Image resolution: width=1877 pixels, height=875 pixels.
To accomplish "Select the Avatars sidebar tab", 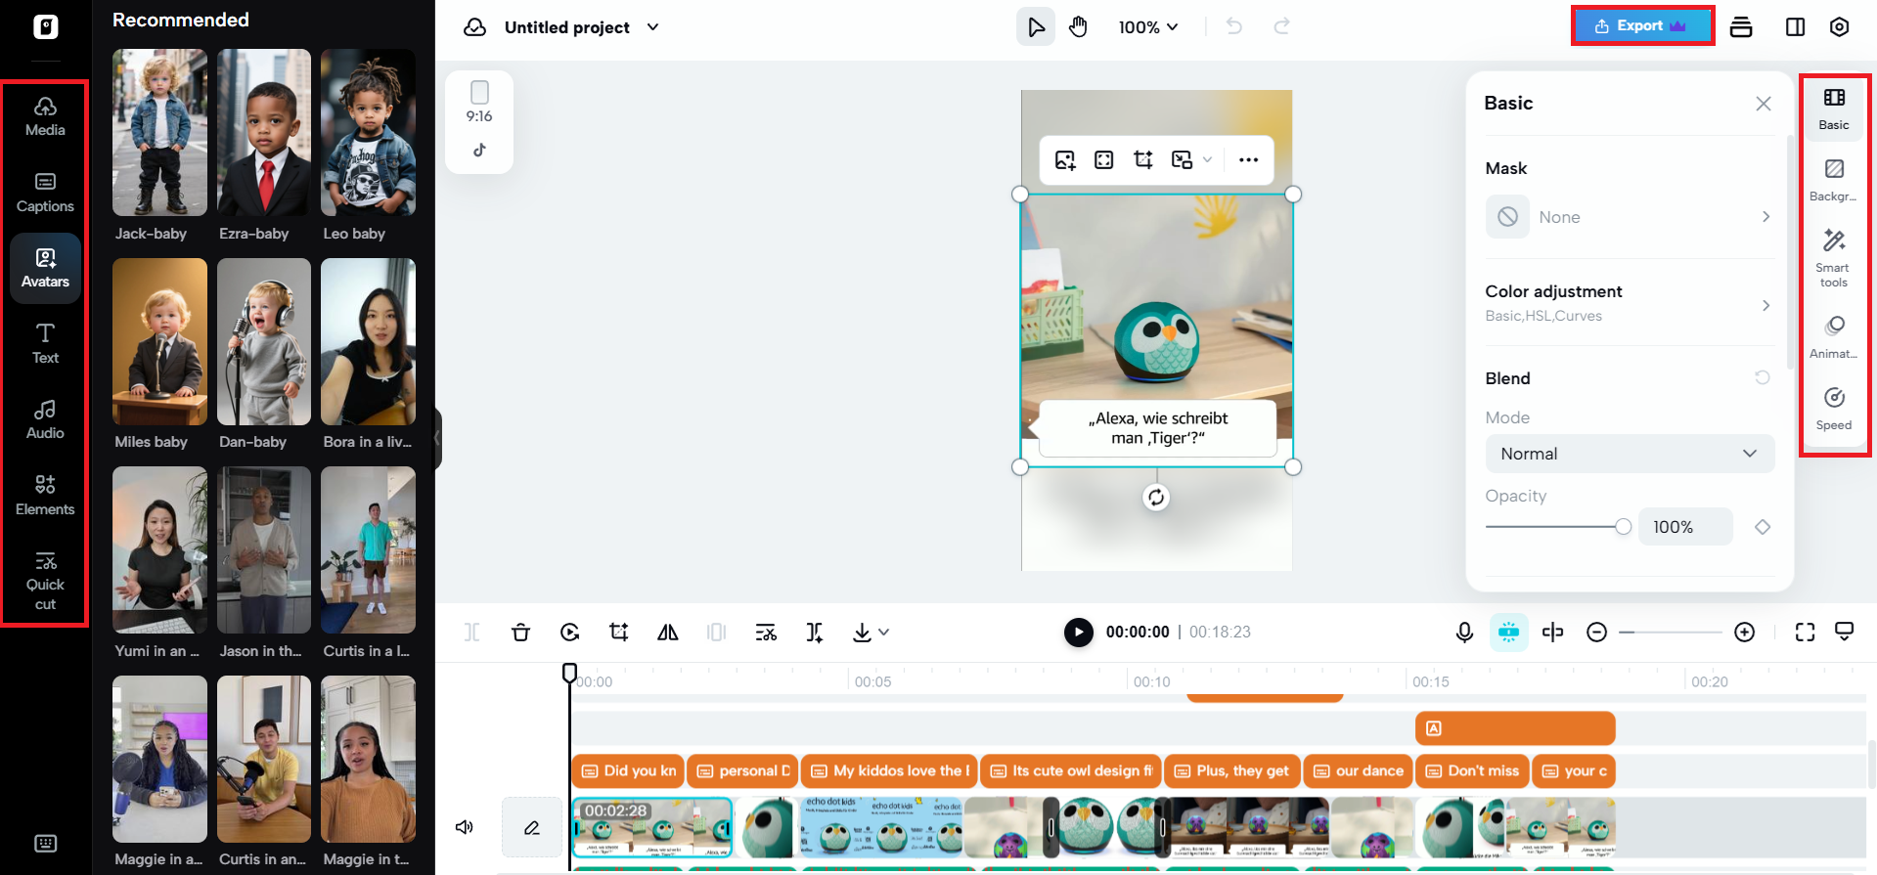I will 45,268.
